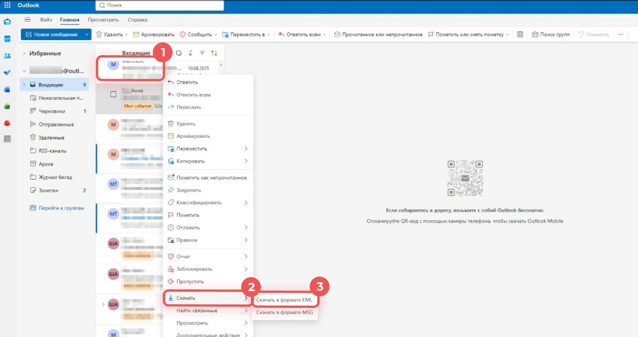Click the Архивировать toolbar button
The image size is (638, 337).
154,34
